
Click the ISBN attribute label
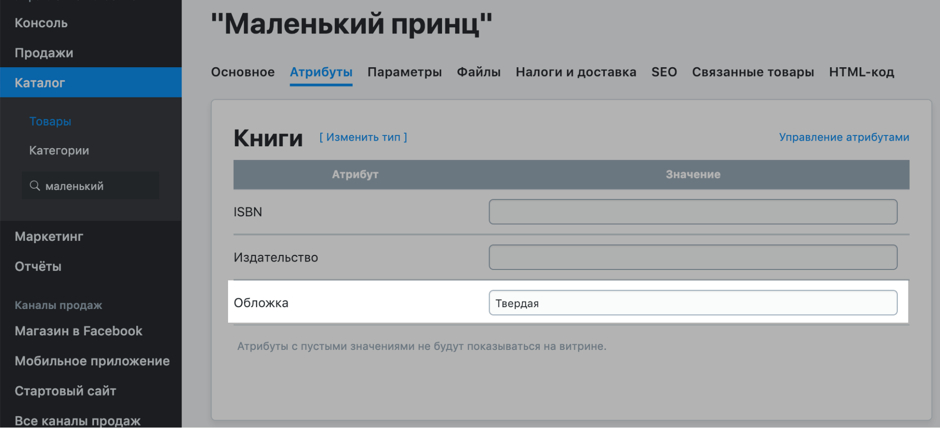click(x=248, y=212)
